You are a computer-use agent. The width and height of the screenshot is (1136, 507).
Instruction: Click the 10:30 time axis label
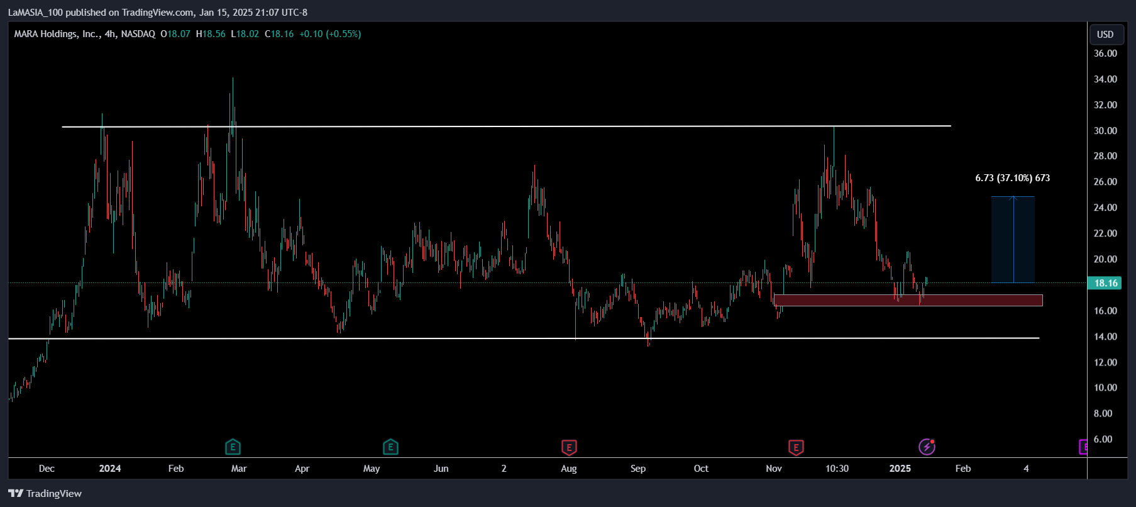837,469
